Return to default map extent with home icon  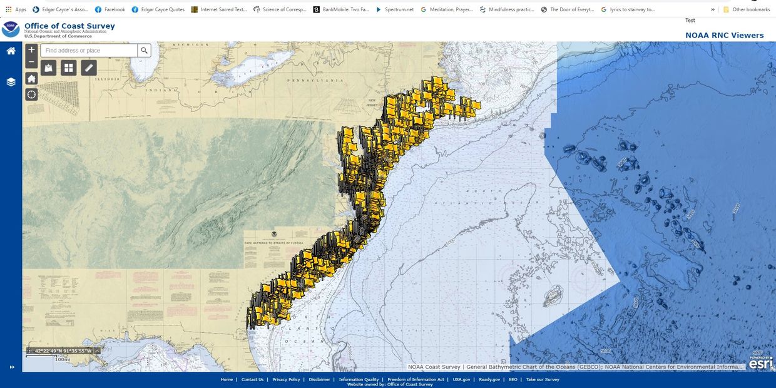pyautogui.click(x=31, y=78)
